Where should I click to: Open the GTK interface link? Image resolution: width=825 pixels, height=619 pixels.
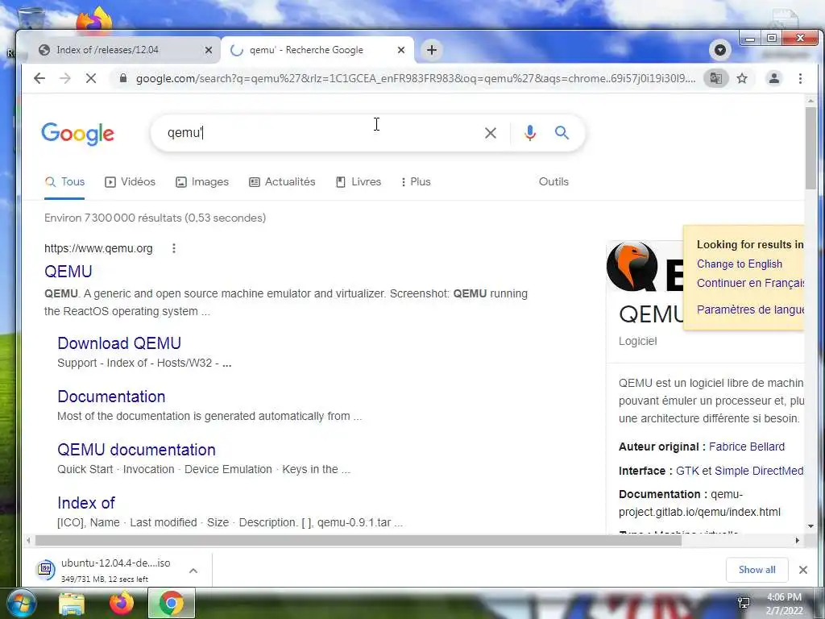(x=687, y=471)
